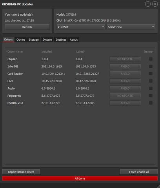The width and height of the screenshot is (160, 188).
Task: Click NO UPDATE button for Fingerprint
Action: pos(125,96)
